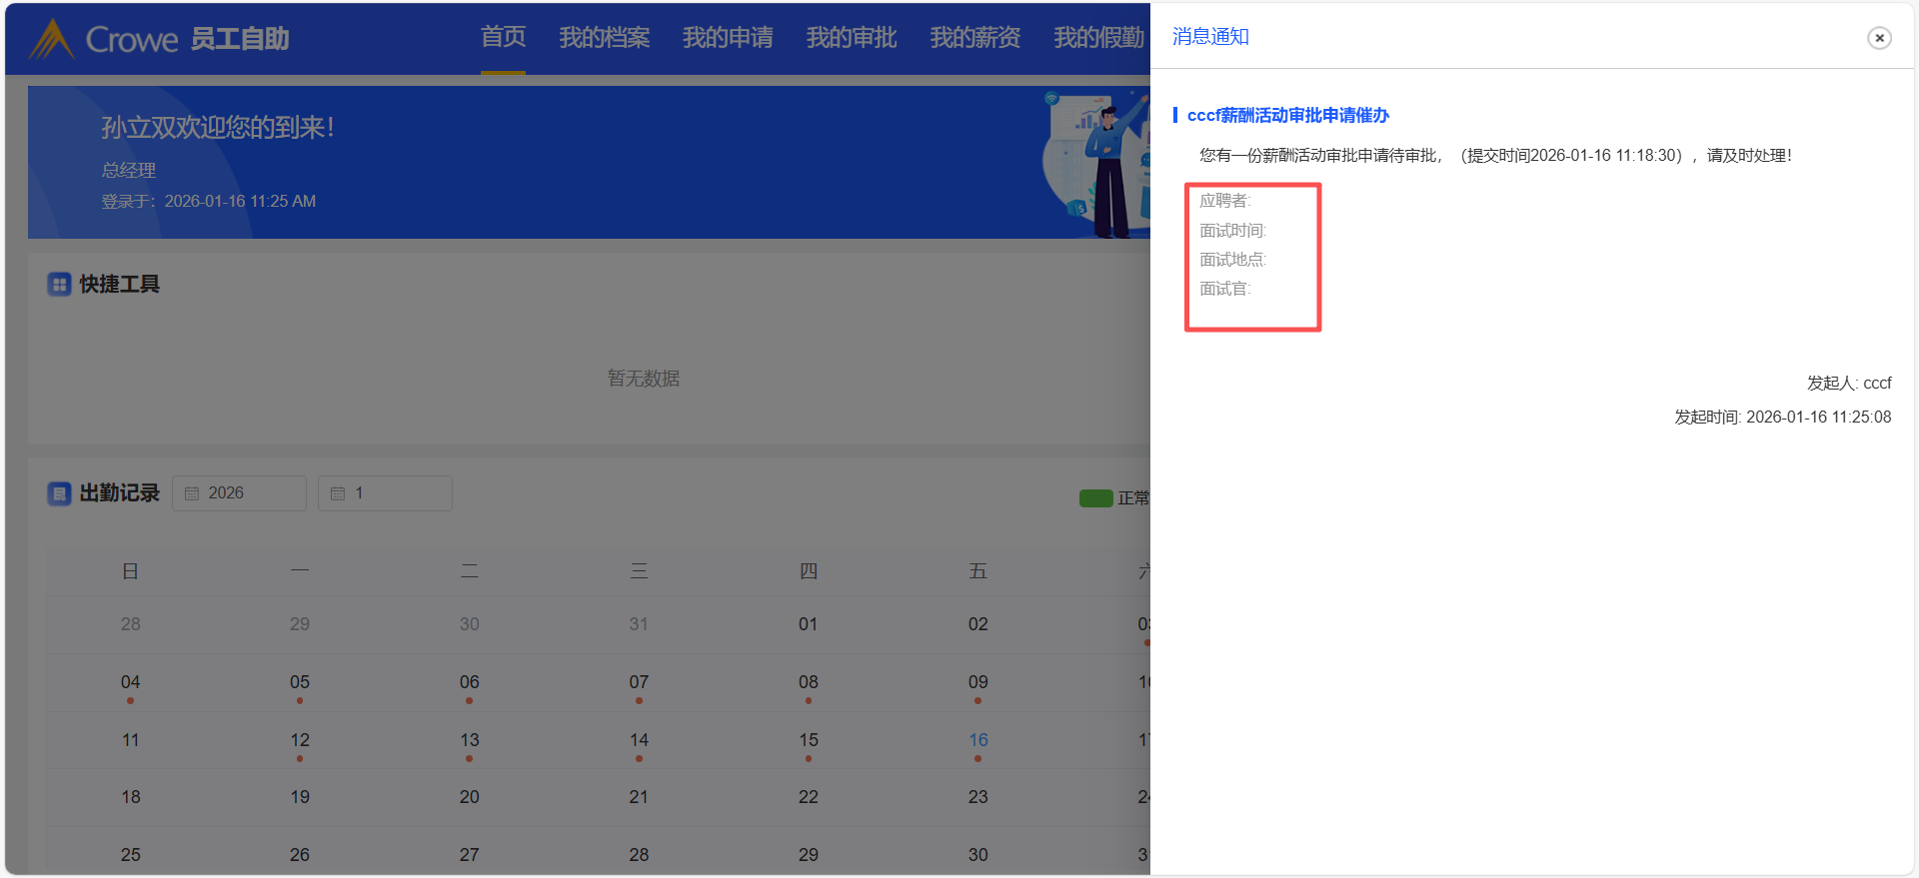Click the Crowe logo icon
The image size is (1919, 878).
(52, 39)
